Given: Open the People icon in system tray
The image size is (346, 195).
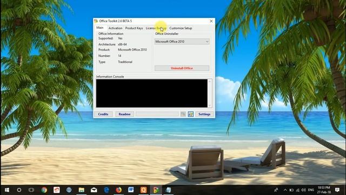Looking at the screenshot, I should pyautogui.click(x=276, y=190).
